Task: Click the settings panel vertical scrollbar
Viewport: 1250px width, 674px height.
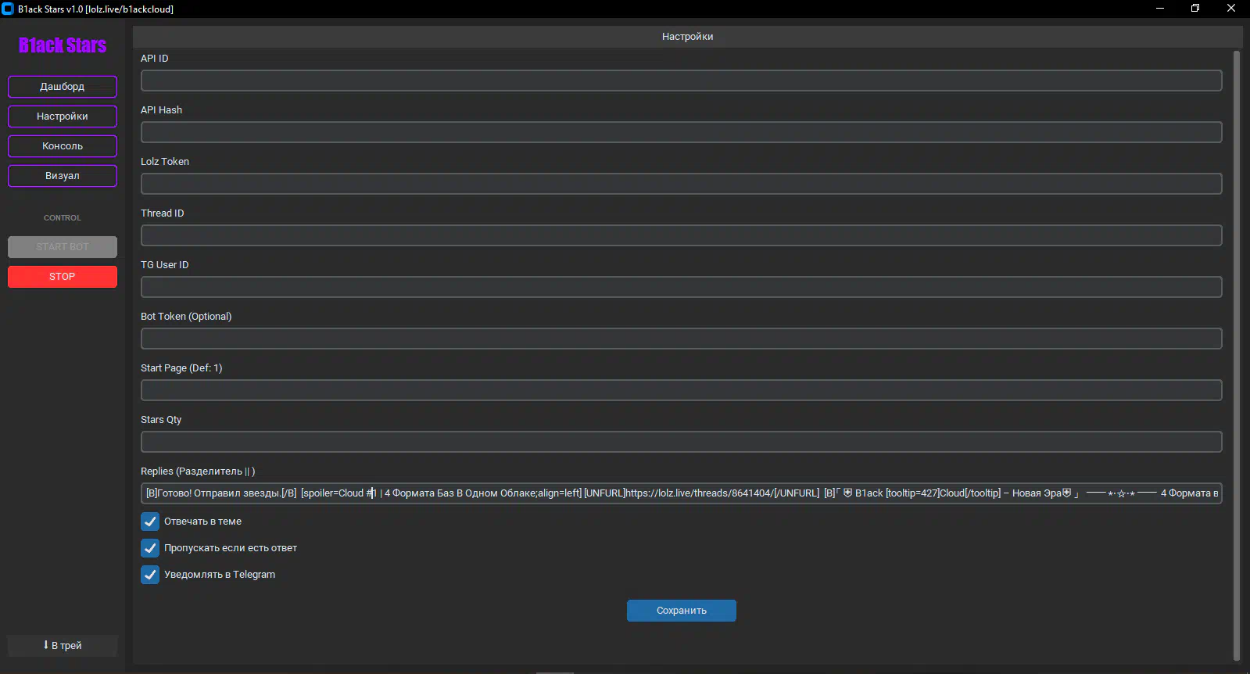Action: [1236, 352]
